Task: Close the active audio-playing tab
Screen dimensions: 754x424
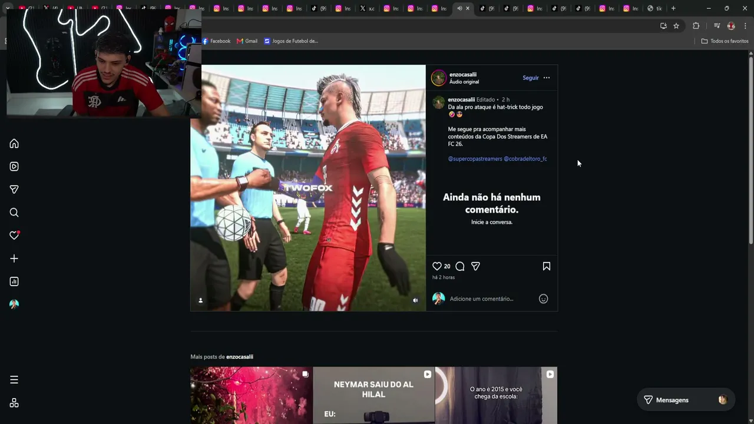Action: [468, 8]
